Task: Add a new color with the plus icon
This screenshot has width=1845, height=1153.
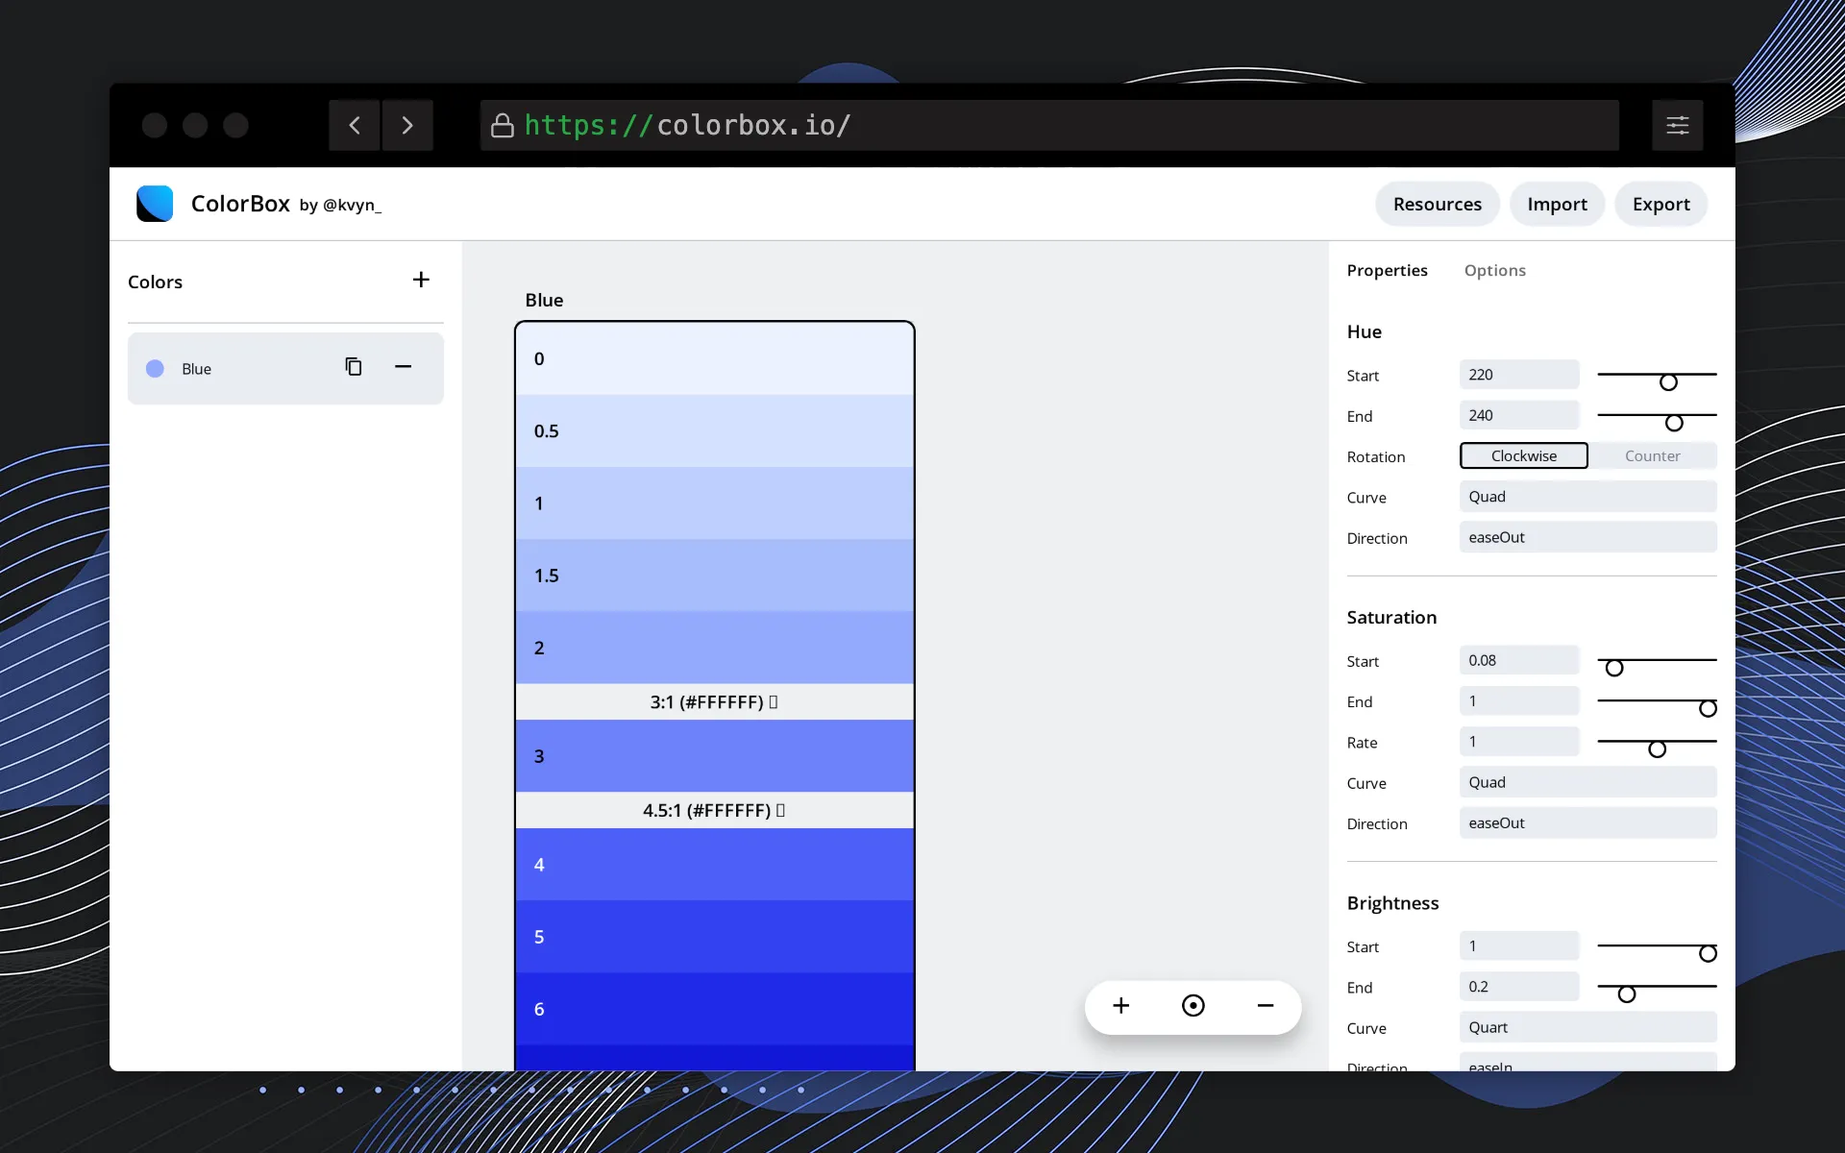Action: click(421, 280)
